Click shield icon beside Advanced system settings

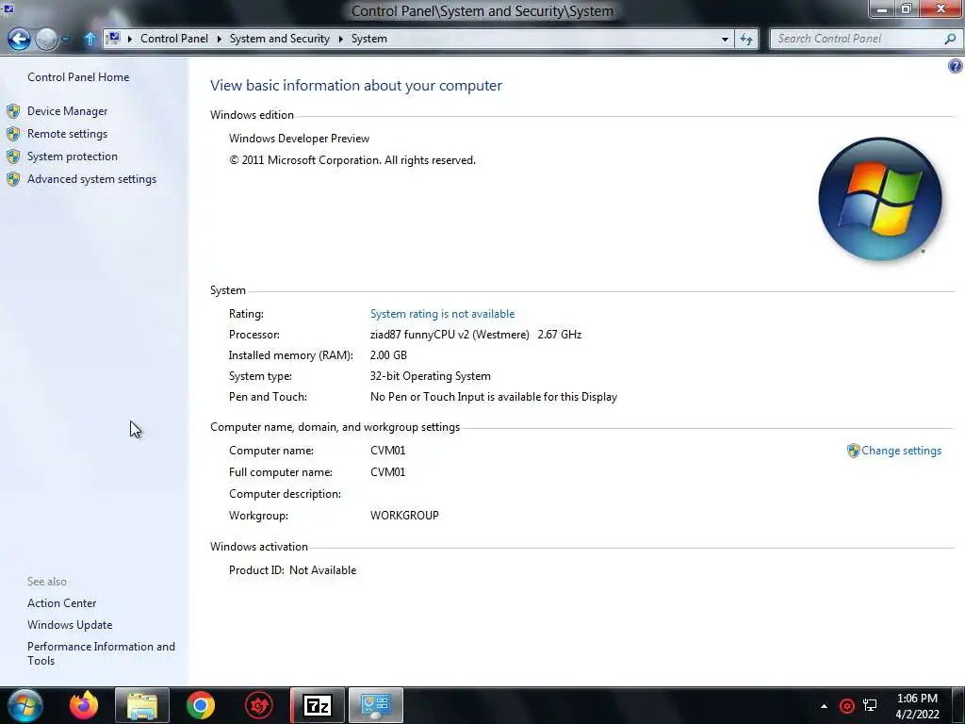13,179
